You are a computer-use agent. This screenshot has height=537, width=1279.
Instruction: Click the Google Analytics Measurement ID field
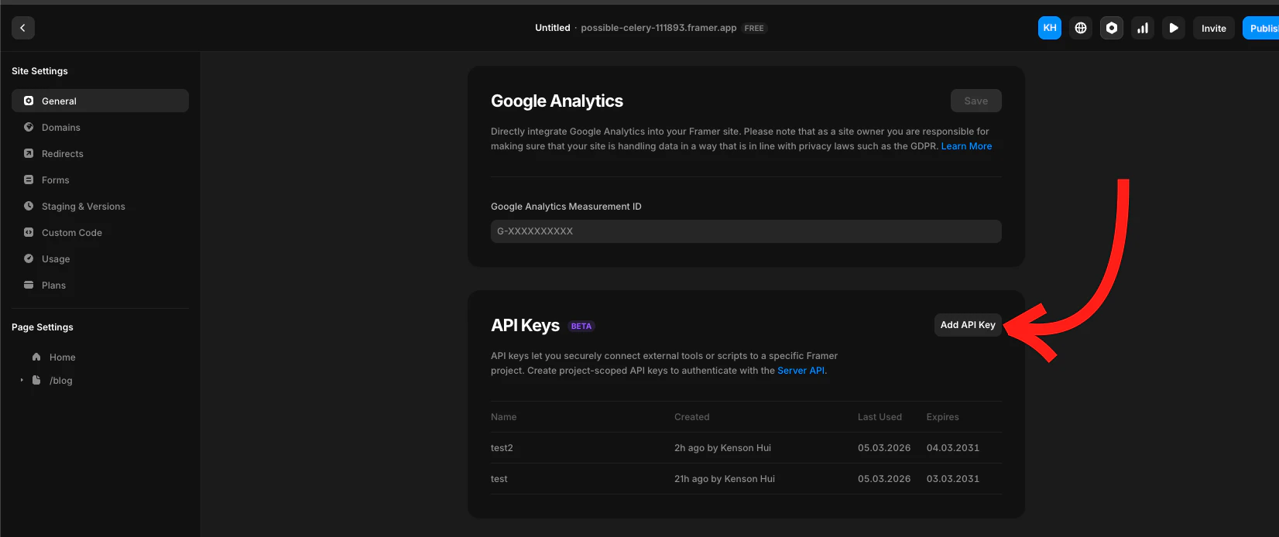pyautogui.click(x=746, y=231)
